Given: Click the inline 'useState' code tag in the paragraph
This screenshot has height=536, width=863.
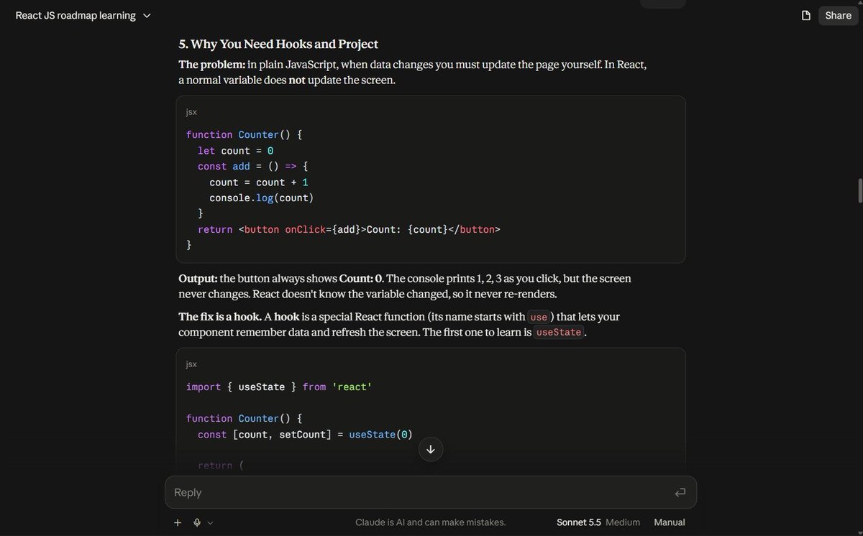Looking at the screenshot, I should (559, 333).
